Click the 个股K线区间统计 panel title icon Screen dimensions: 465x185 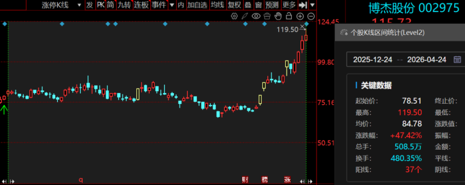coord(344,32)
